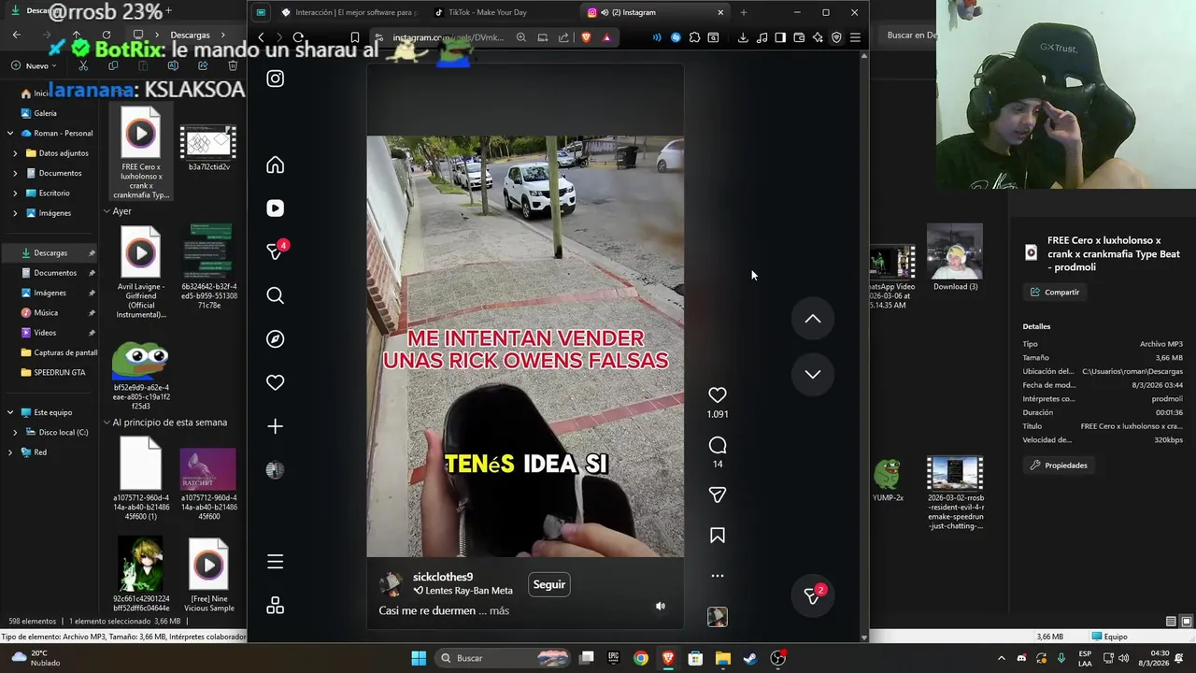Mute the reel sound with the speaker icon
The width and height of the screenshot is (1196, 673).
(x=660, y=606)
